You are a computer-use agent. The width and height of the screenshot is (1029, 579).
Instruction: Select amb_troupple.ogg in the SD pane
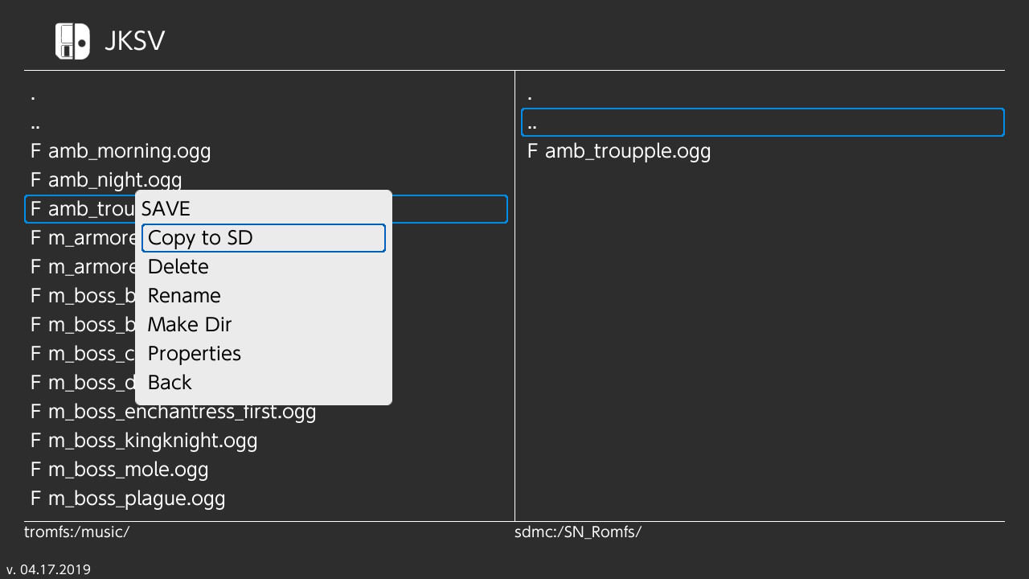(762, 151)
